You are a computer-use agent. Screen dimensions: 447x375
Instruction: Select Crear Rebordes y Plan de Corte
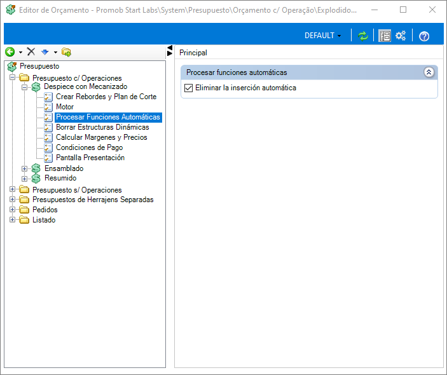(x=106, y=97)
